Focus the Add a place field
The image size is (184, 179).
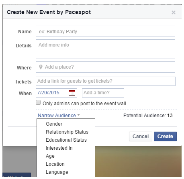pyautogui.click(x=105, y=67)
